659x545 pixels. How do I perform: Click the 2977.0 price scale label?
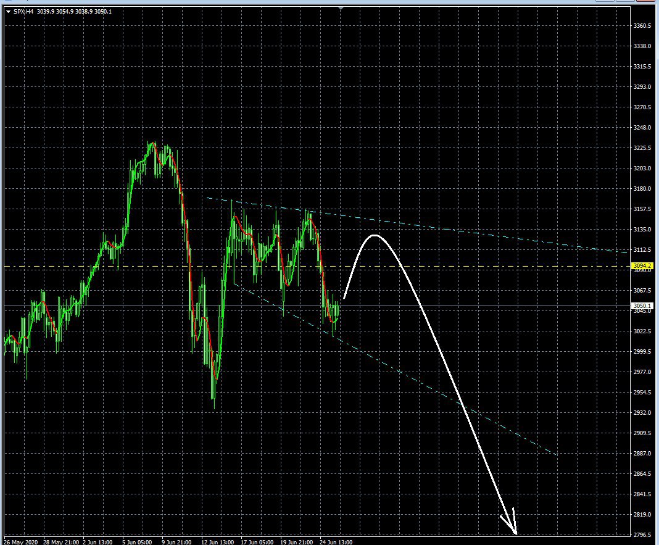click(x=642, y=372)
